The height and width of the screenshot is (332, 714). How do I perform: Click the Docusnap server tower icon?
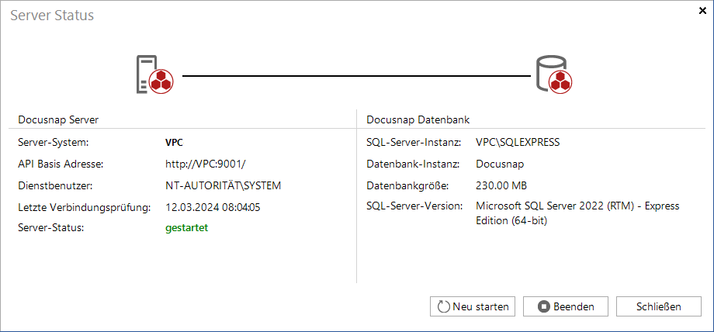[x=154, y=75]
